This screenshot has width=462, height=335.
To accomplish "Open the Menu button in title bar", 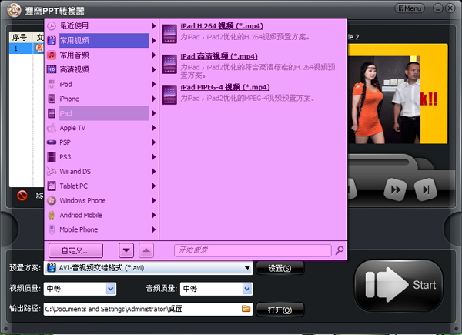I will point(410,8).
